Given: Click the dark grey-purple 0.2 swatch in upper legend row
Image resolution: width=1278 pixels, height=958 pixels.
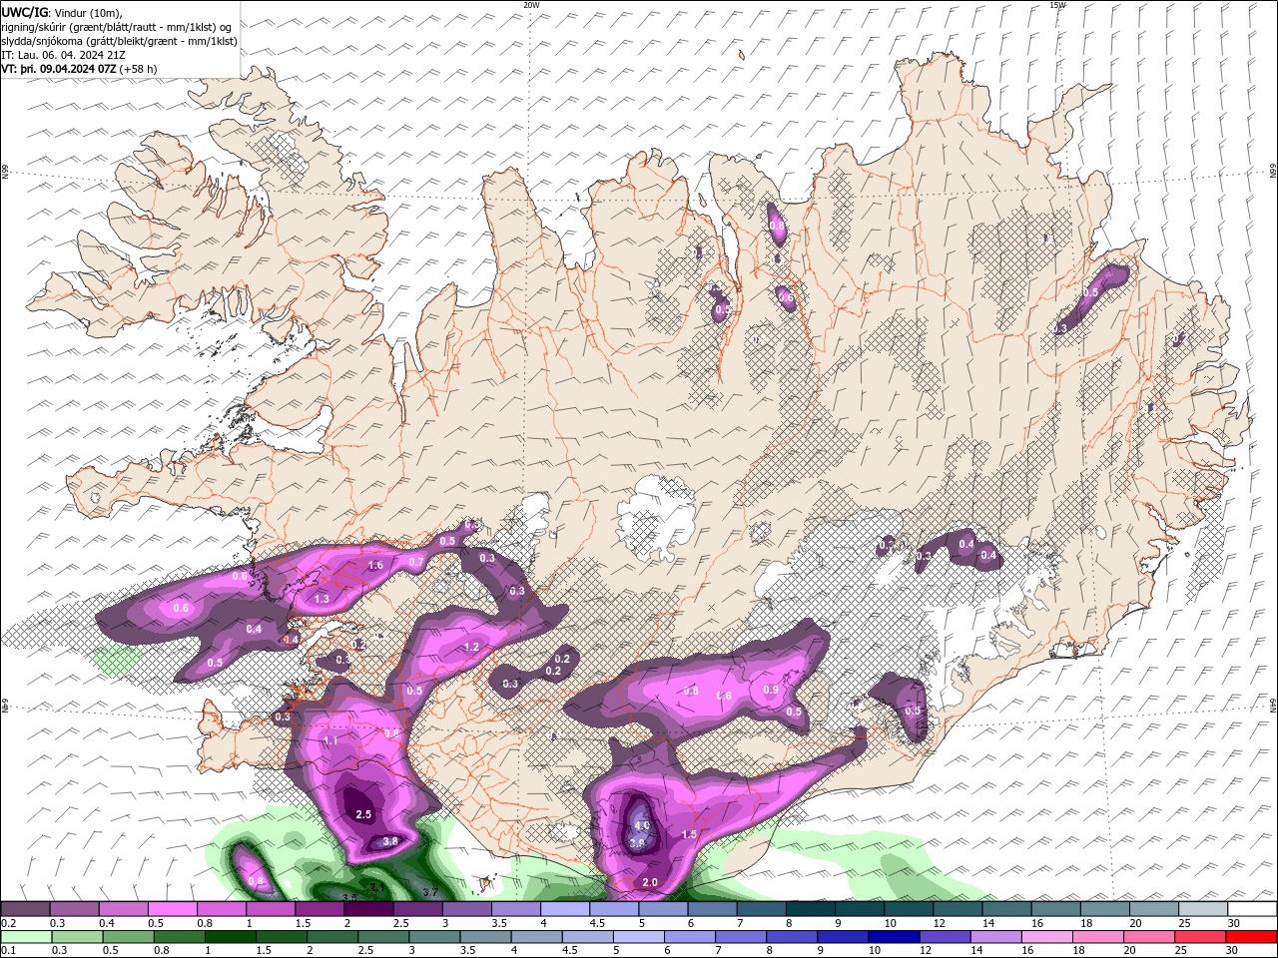Looking at the screenshot, I should [x=25, y=909].
